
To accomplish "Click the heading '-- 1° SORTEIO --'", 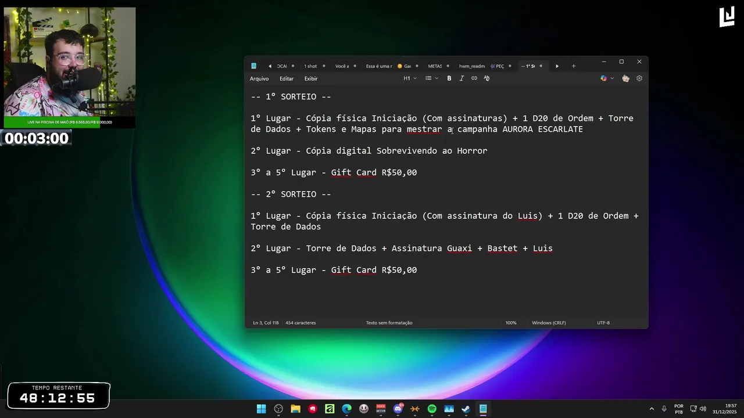I will 291,97.
